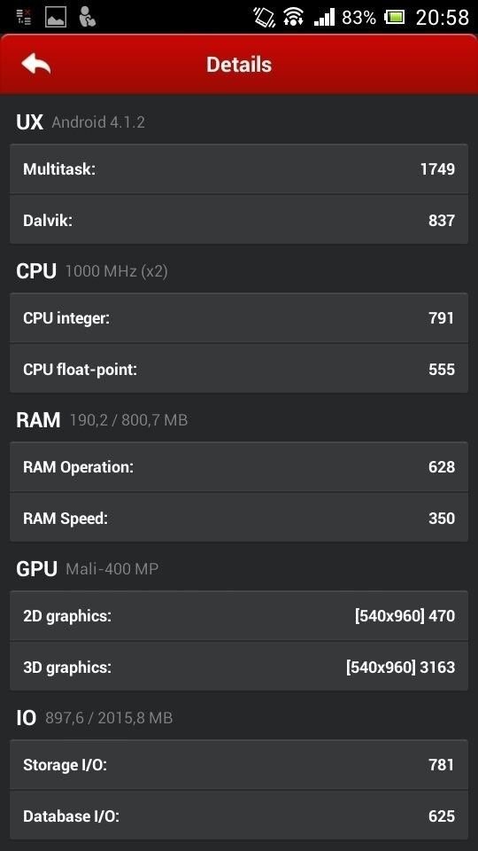Tap the back arrow in header
478x851 pixels.
(35, 65)
